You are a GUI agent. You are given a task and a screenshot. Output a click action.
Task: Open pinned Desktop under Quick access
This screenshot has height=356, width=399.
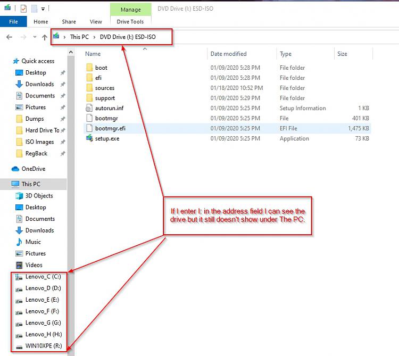click(36, 72)
